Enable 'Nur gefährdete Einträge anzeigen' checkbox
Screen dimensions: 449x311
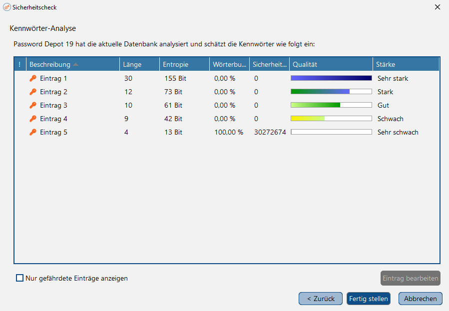pyautogui.click(x=20, y=278)
